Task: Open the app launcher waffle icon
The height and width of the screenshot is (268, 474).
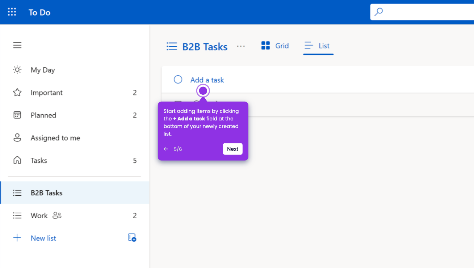Action: point(12,12)
